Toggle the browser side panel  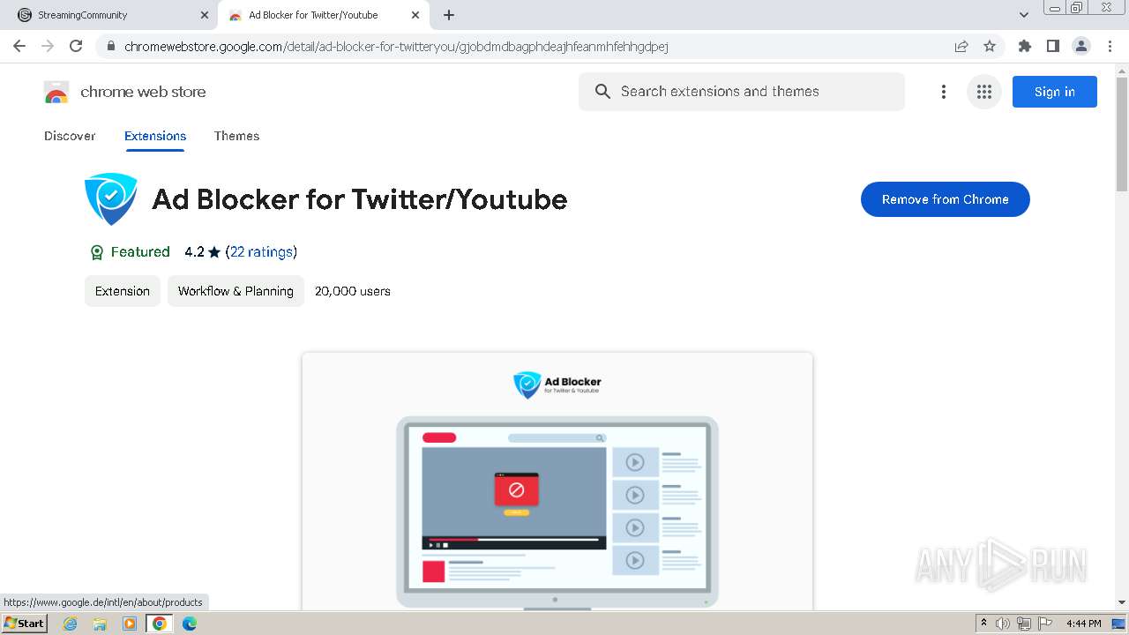pos(1052,46)
